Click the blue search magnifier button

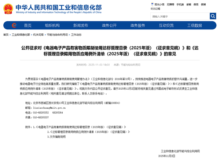(213, 16)
